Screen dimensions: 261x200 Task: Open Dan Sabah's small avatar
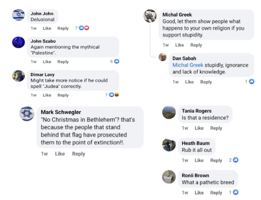coord(163,57)
